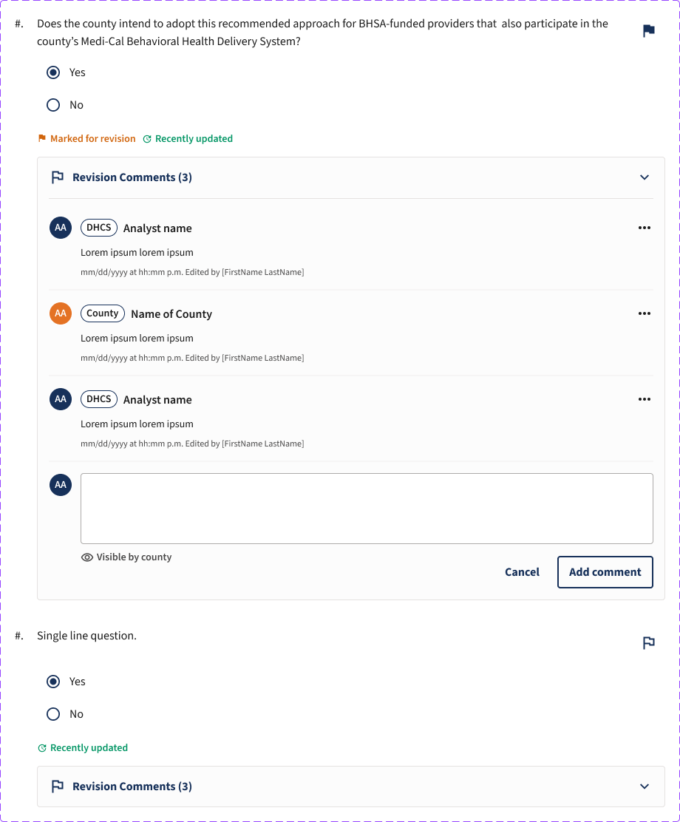The image size is (680, 822).
Task: Click the Marked for revision label
Action: (93, 138)
